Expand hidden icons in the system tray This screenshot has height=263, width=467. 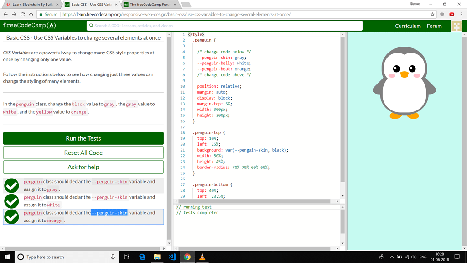pos(391,257)
